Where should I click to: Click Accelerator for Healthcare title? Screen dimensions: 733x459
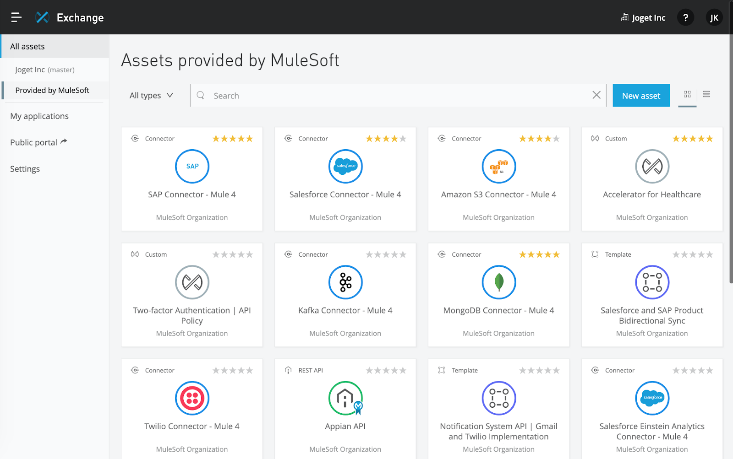click(652, 194)
